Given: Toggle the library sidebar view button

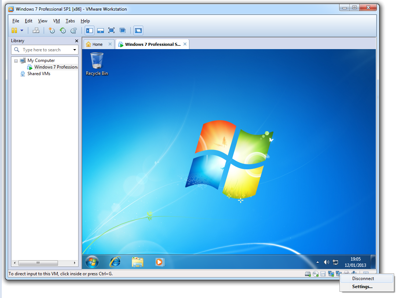Looking at the screenshot, I should point(90,30).
